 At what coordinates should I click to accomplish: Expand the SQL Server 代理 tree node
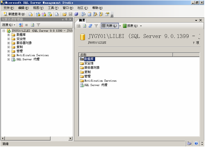(8, 59)
